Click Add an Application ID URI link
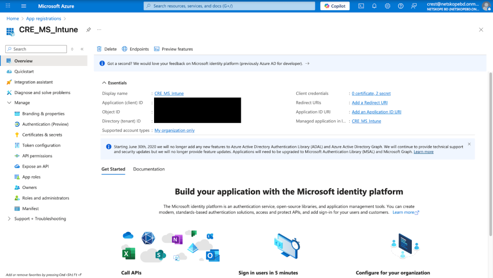493x278 pixels. (x=376, y=112)
